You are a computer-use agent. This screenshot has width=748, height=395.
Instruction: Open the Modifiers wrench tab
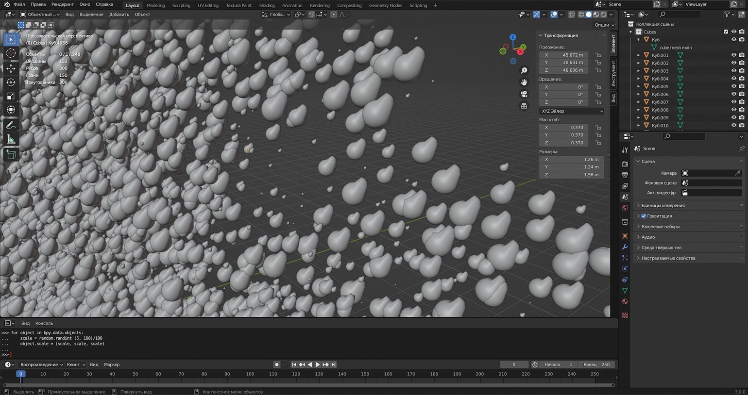pyautogui.click(x=625, y=247)
